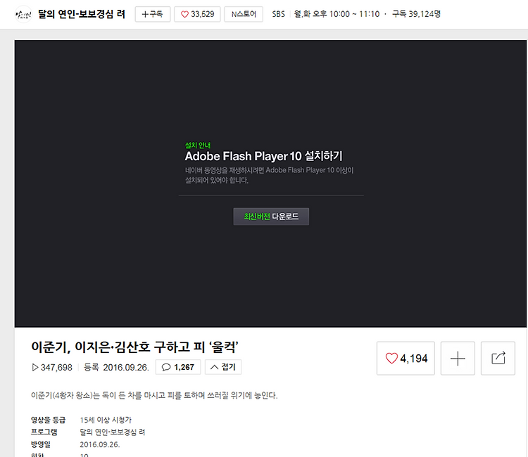
Task: Subscribe using the +구독 button
Action: pos(153,14)
